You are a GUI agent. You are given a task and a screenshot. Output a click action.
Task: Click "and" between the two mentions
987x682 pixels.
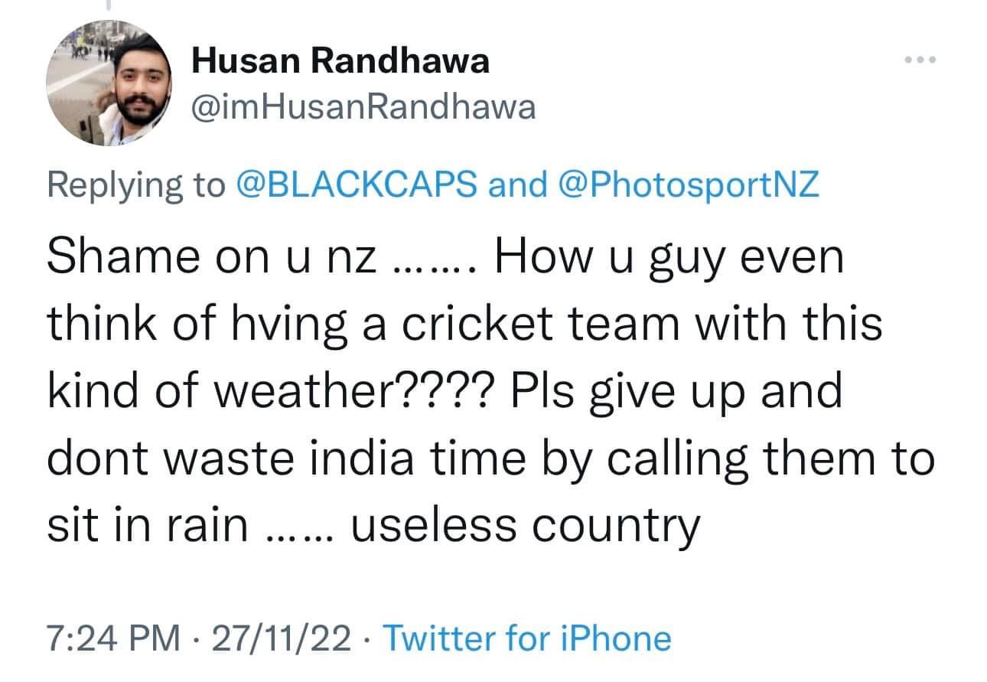pyautogui.click(x=517, y=184)
